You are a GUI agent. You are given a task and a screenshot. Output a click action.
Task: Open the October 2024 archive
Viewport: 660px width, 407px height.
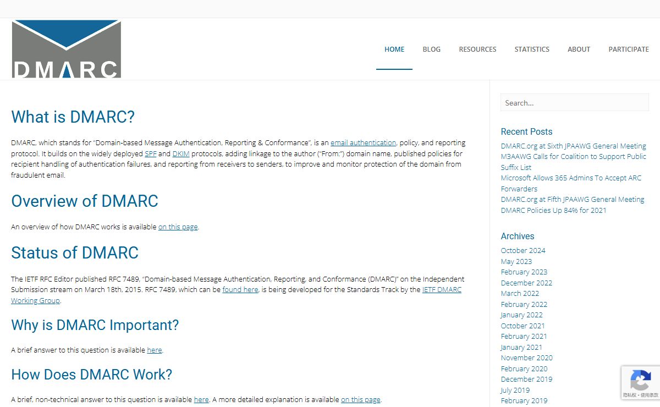click(x=523, y=250)
